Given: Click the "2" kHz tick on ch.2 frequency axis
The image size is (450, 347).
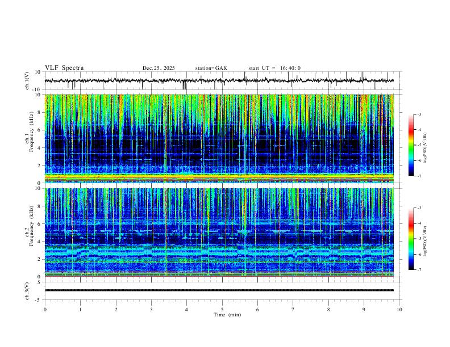Looking at the screenshot, I should 40,259.
